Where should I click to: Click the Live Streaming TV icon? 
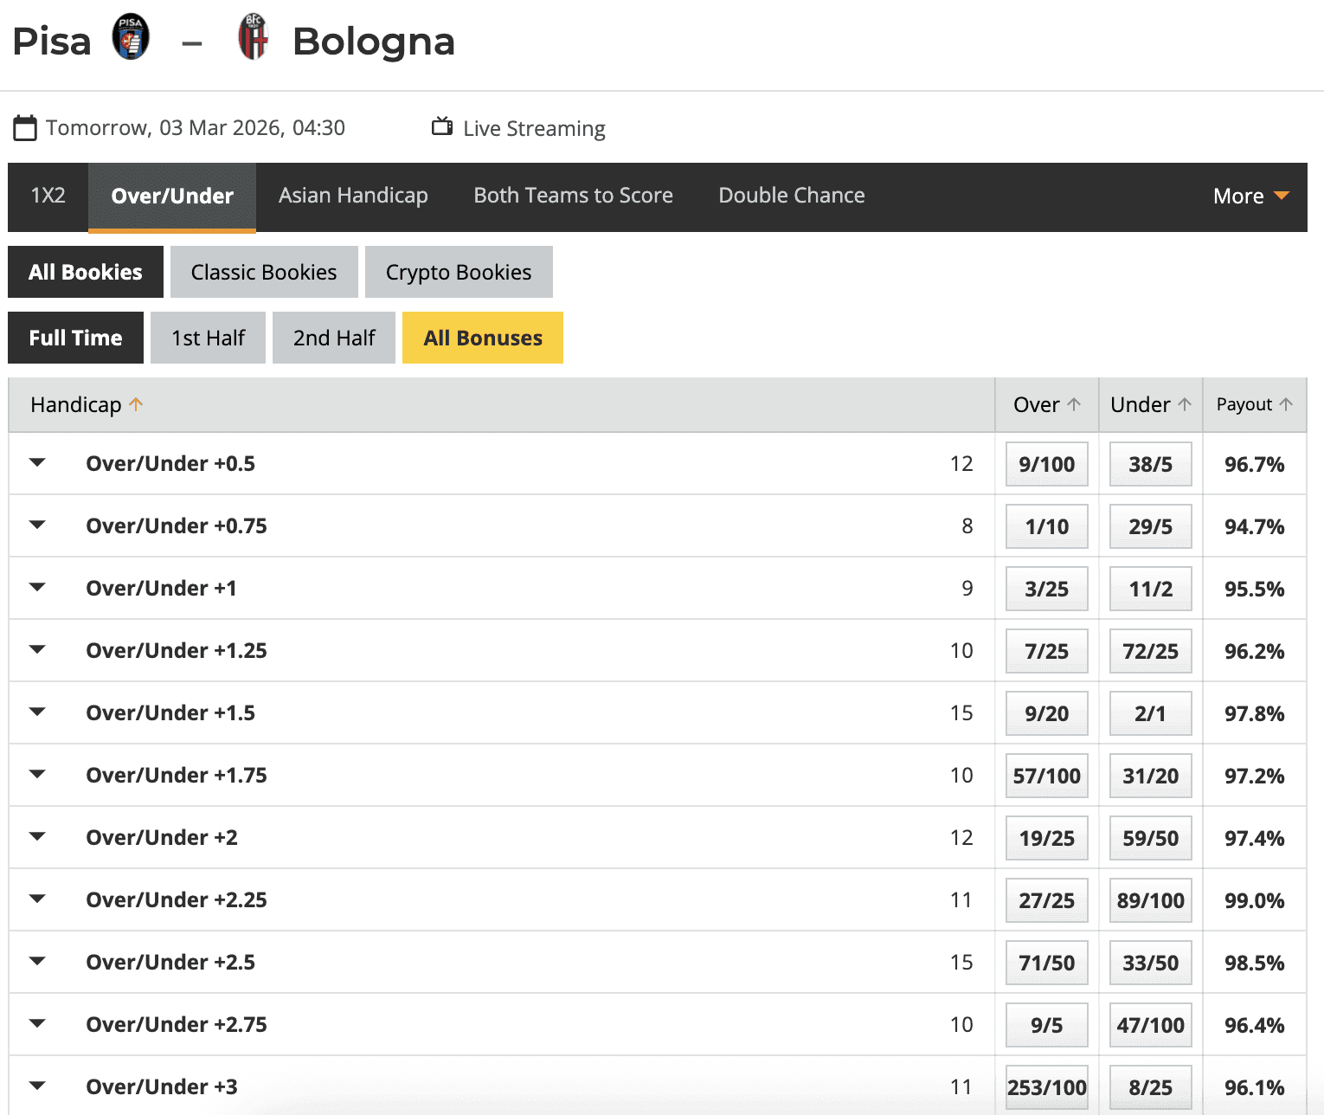(x=441, y=126)
